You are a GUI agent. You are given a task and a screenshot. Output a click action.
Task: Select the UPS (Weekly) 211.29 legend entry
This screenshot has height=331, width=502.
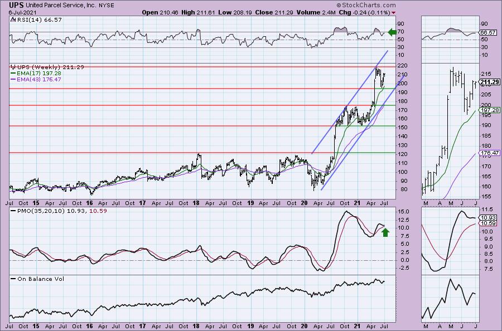51,67
